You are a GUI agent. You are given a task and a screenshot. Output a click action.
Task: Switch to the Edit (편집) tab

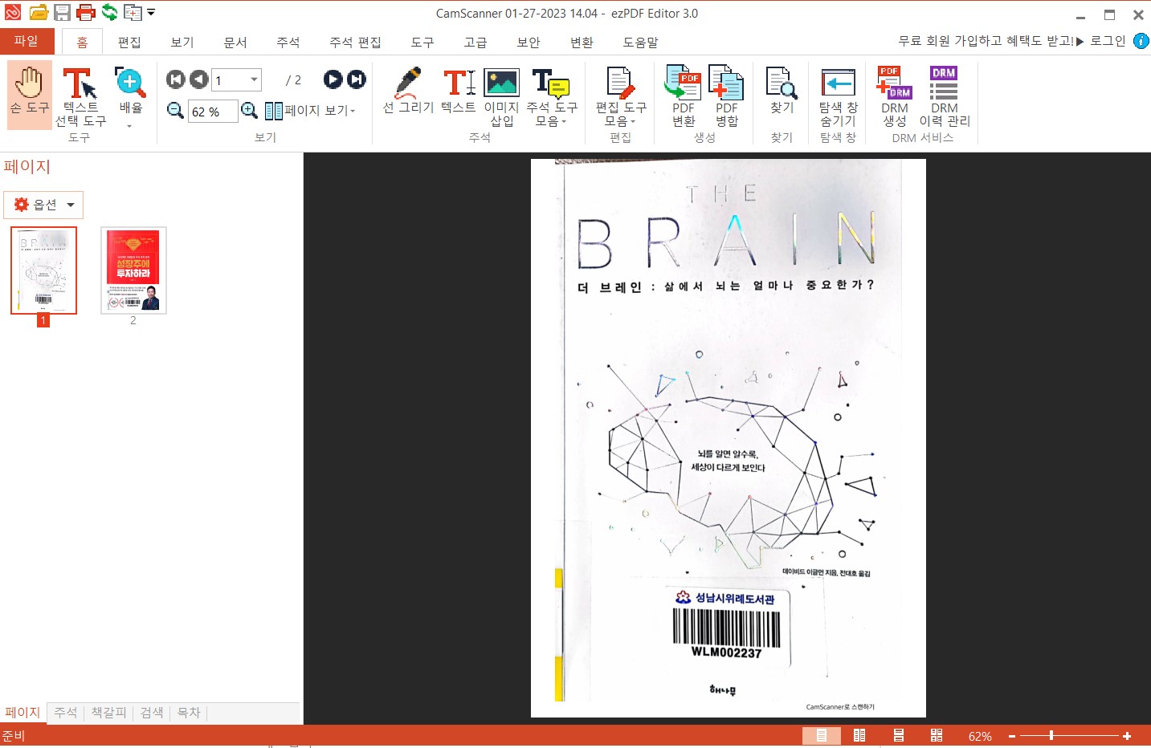click(129, 42)
